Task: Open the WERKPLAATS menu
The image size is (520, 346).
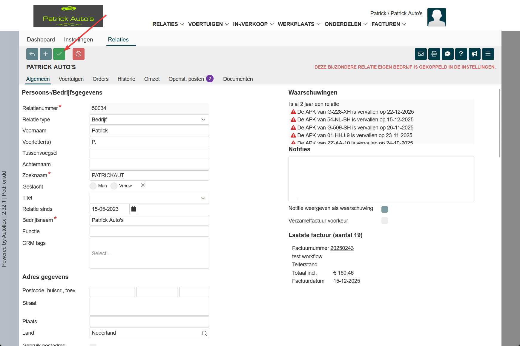Action: (299, 24)
